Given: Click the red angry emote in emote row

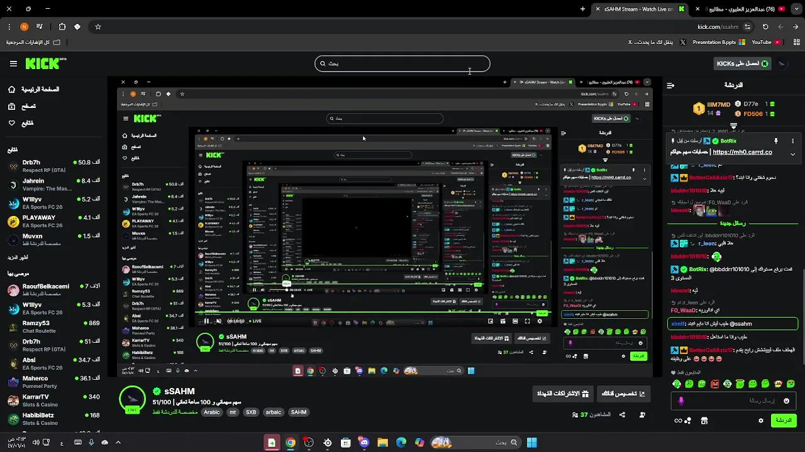Looking at the screenshot, I should click(714, 384).
